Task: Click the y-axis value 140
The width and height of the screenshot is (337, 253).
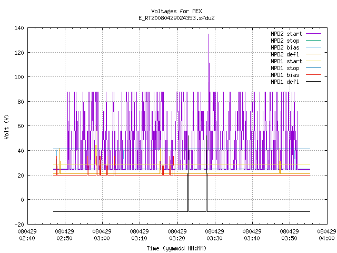Action: click(x=19, y=28)
